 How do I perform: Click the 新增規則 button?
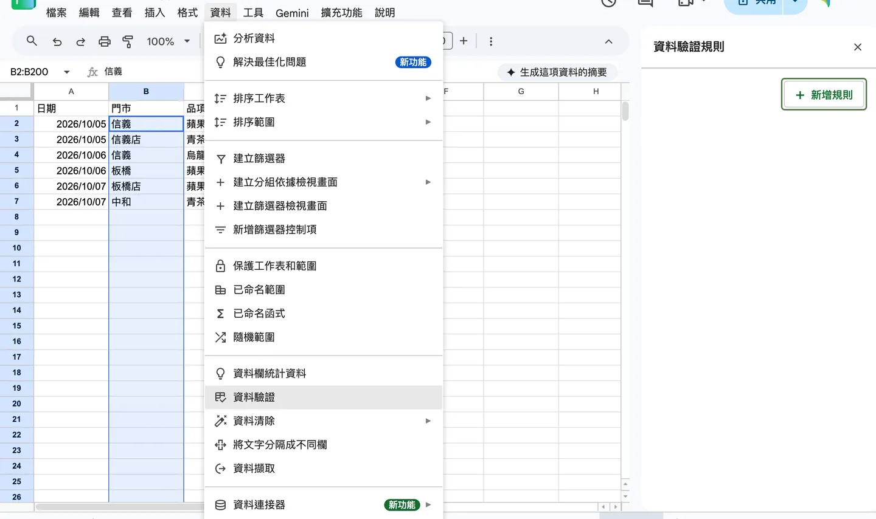[824, 95]
